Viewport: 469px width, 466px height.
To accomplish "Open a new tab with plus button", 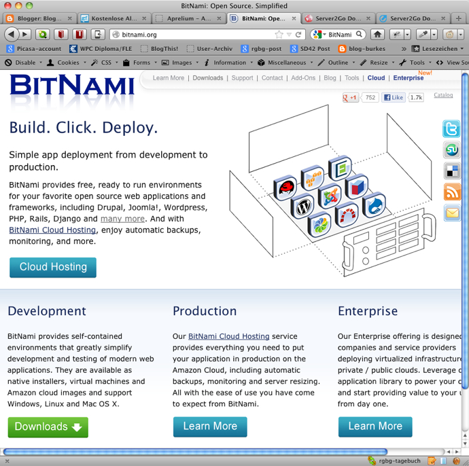I will [x=458, y=18].
